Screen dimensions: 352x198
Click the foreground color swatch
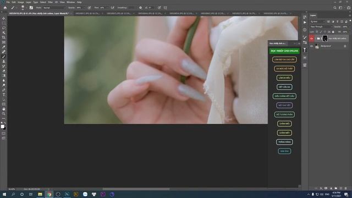tap(2, 127)
